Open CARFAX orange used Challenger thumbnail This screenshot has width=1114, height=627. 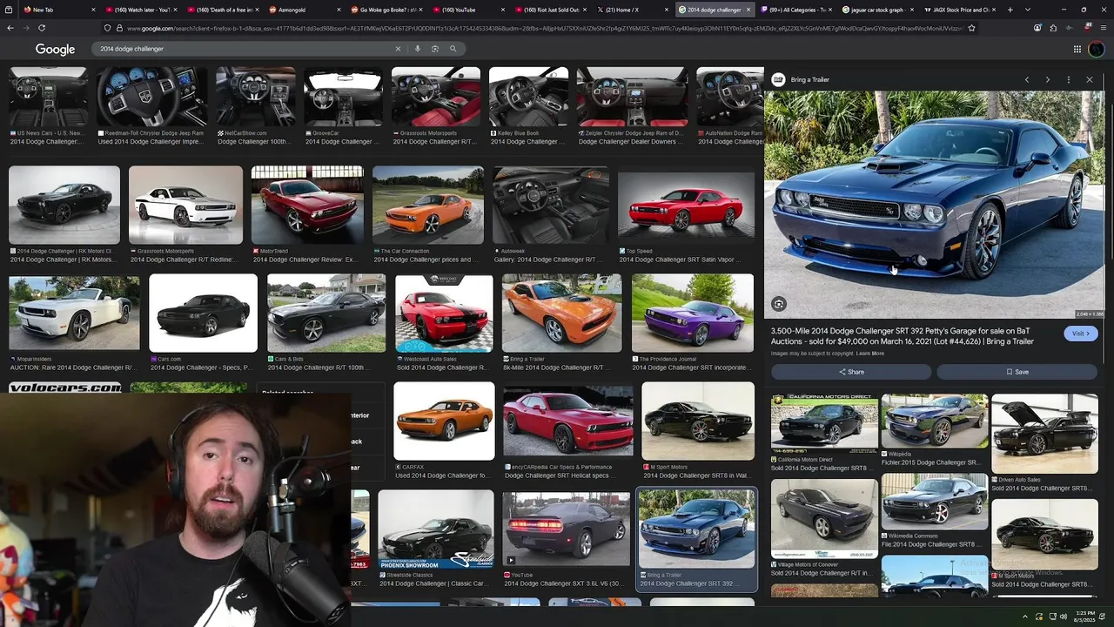[444, 421]
